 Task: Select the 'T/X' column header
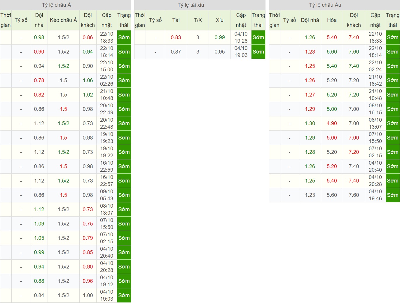tap(198, 20)
